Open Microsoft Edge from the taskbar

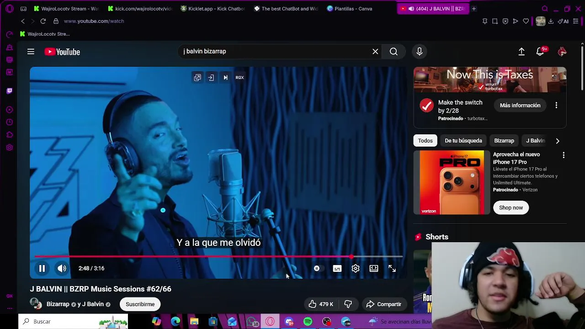(x=175, y=322)
